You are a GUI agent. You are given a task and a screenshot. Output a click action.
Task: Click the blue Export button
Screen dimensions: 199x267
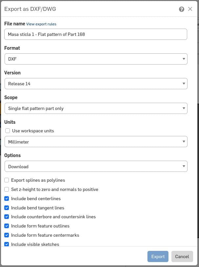pyautogui.click(x=158, y=256)
